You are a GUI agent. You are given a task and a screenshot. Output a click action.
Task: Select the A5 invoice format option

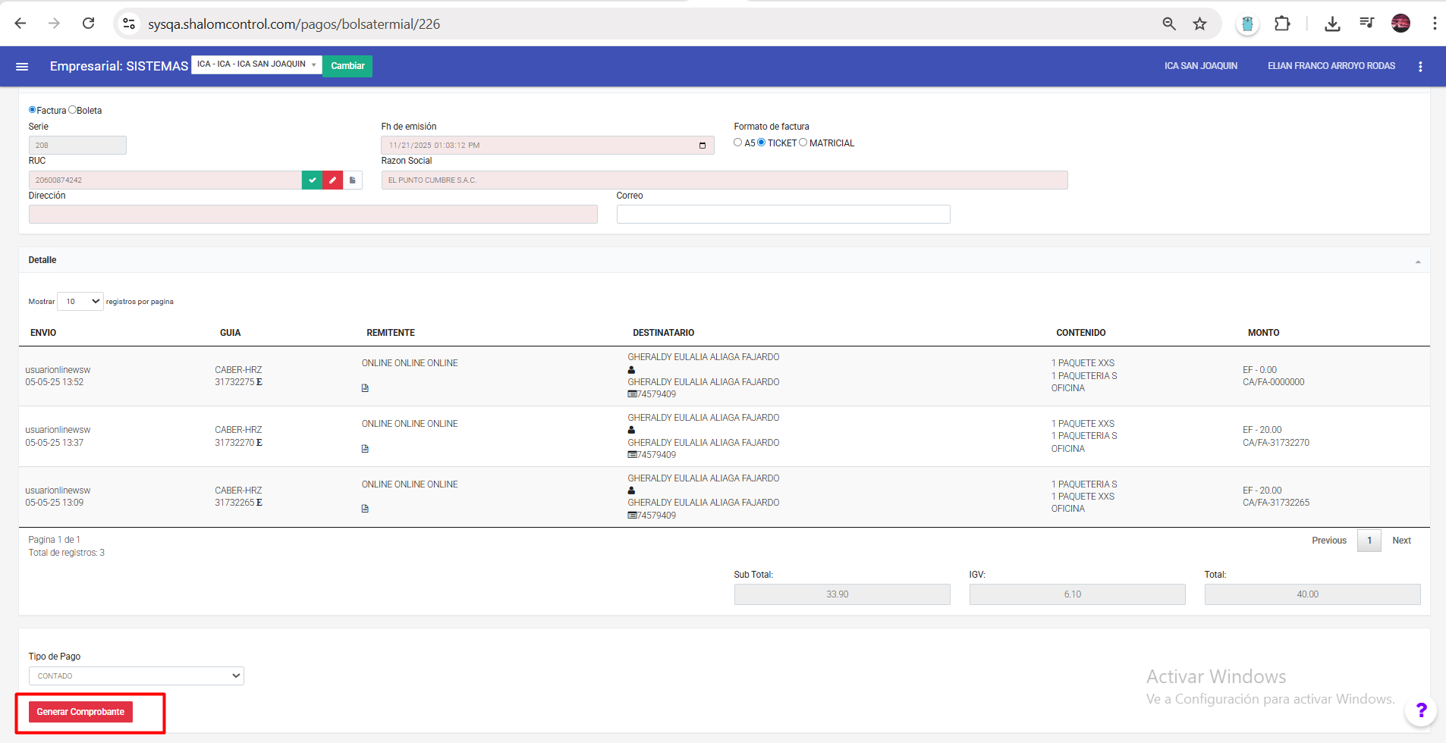737,143
